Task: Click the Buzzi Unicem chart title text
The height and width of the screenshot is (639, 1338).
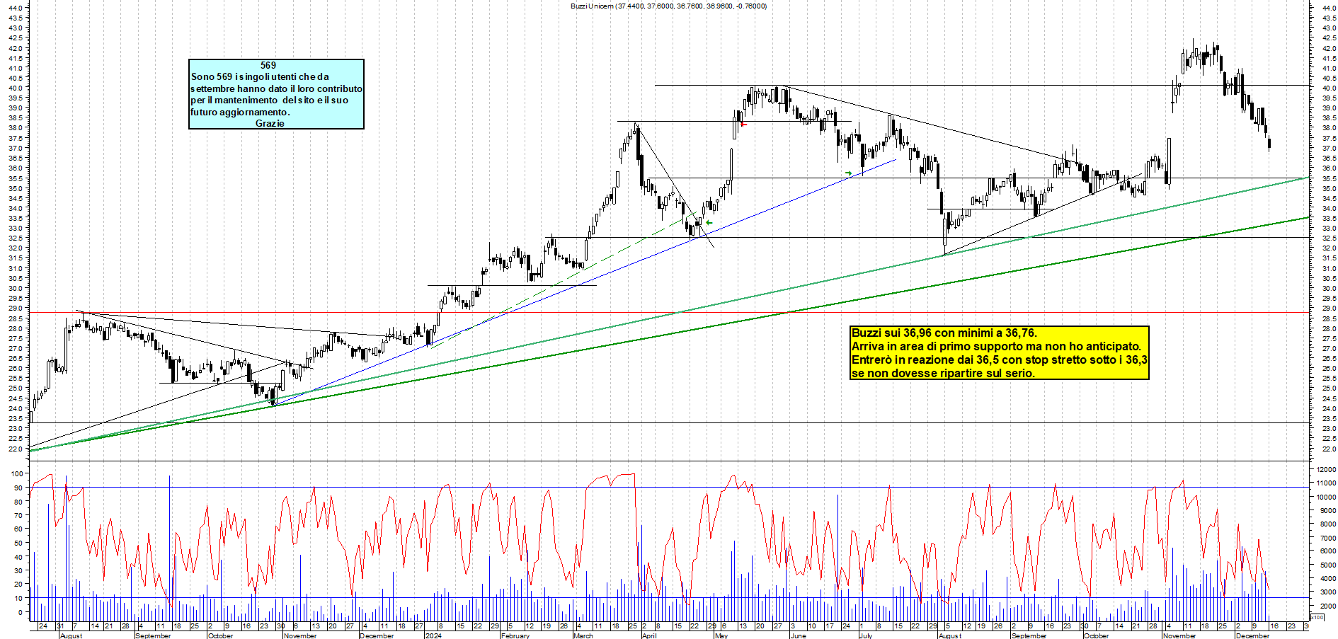Action: [668, 6]
